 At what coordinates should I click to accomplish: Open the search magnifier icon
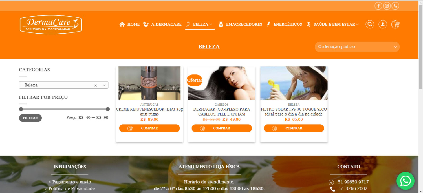coord(370,24)
